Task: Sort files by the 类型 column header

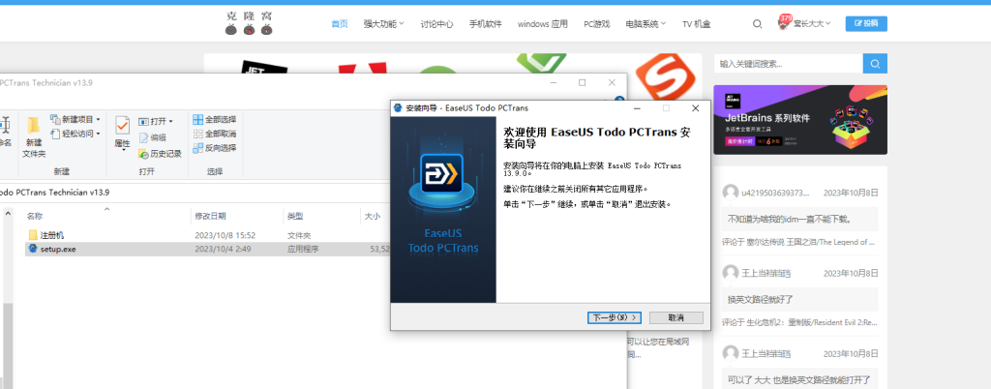Action: 321,216
